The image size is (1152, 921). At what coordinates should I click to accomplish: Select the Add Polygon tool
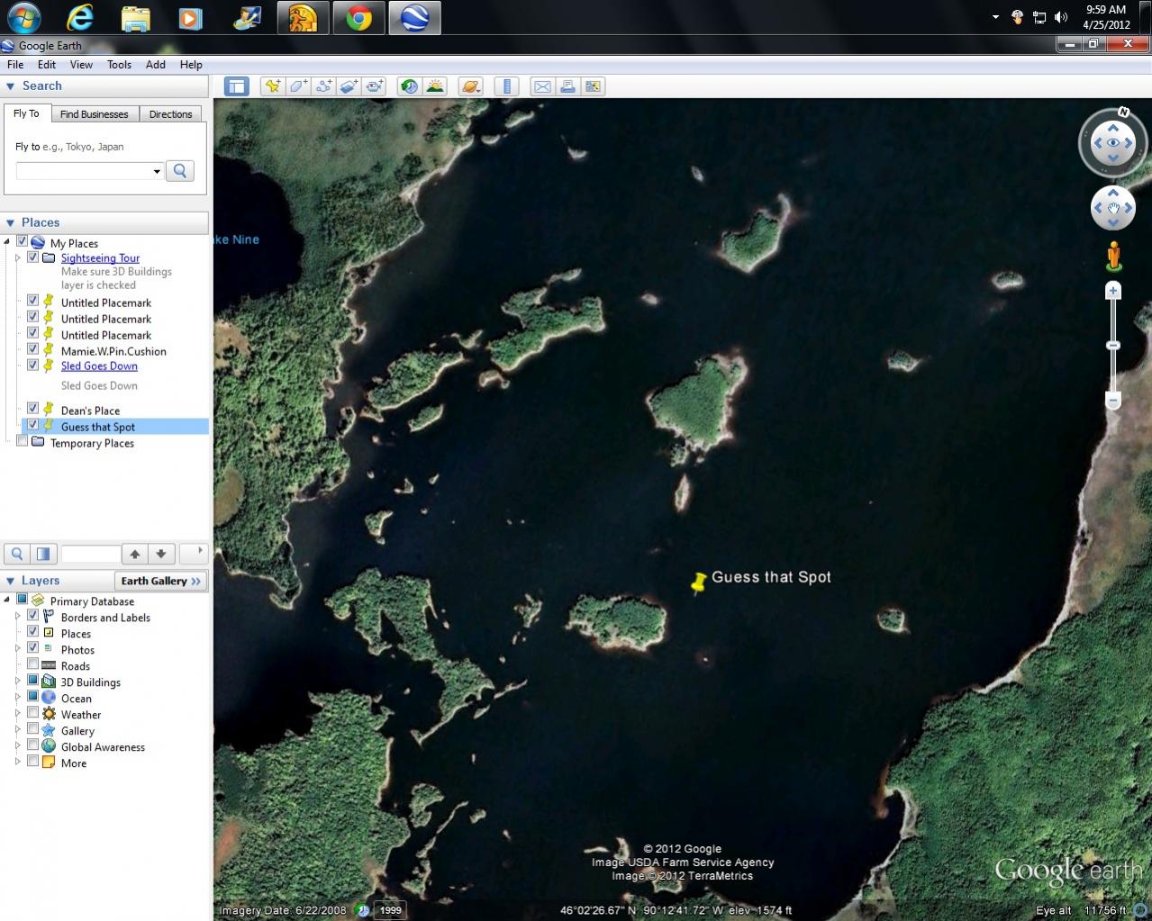coord(298,86)
